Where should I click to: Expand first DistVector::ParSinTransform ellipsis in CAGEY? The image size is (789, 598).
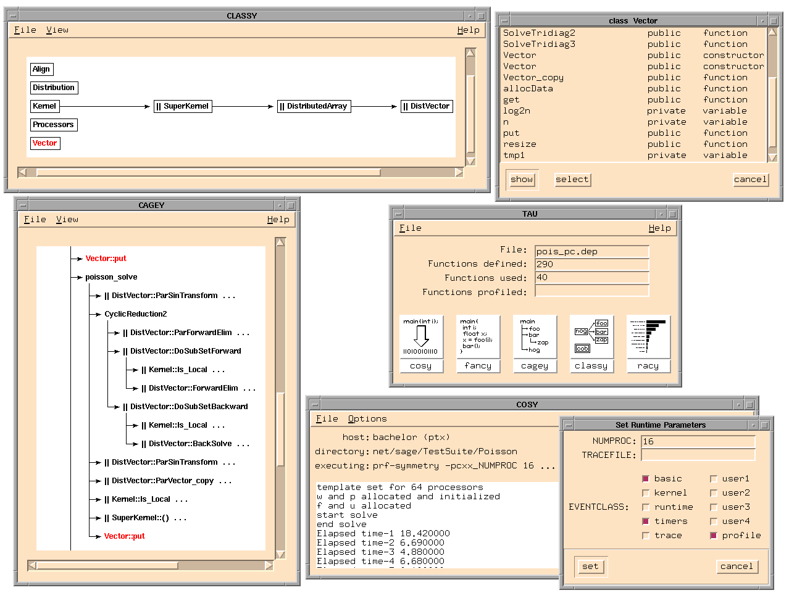(229, 297)
